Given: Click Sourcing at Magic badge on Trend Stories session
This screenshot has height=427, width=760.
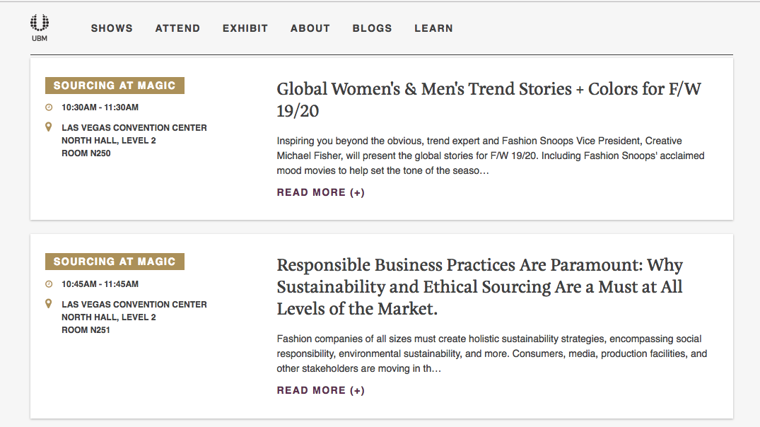Looking at the screenshot, I should pos(115,86).
